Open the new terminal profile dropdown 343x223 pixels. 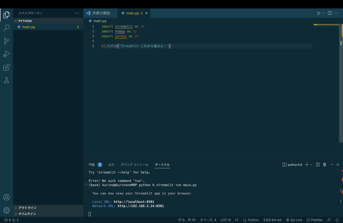click(311, 165)
